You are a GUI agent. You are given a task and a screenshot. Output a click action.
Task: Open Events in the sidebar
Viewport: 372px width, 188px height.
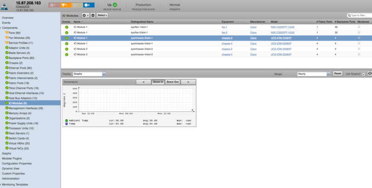click(6, 23)
